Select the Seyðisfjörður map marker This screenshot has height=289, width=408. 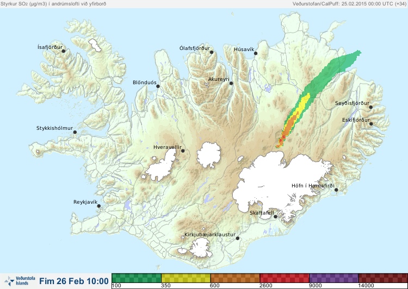coord(371,107)
